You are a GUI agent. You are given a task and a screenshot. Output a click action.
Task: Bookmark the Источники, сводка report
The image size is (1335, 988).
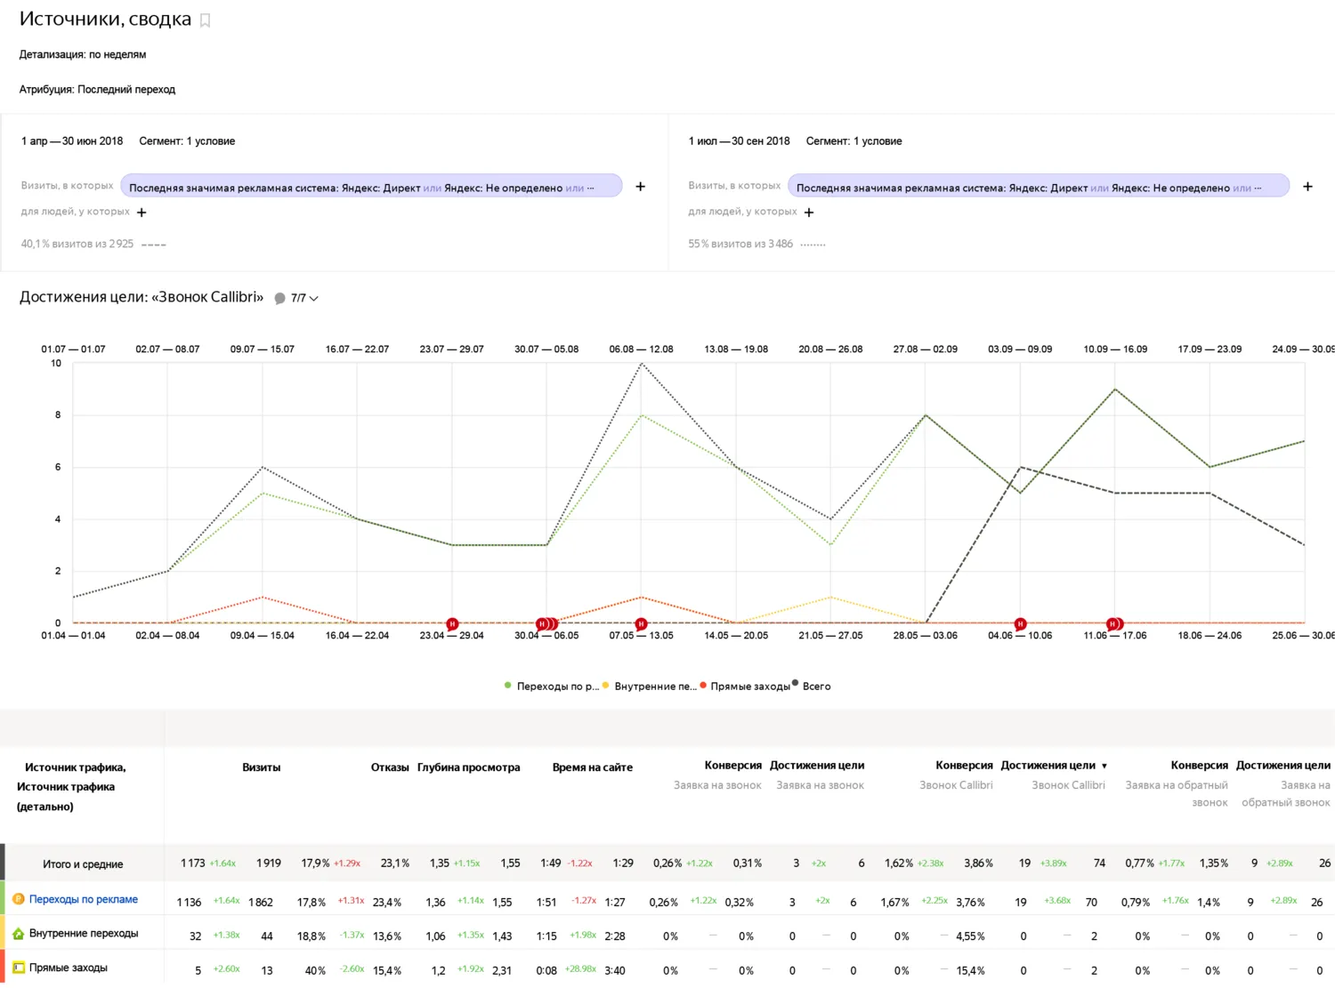(x=205, y=20)
